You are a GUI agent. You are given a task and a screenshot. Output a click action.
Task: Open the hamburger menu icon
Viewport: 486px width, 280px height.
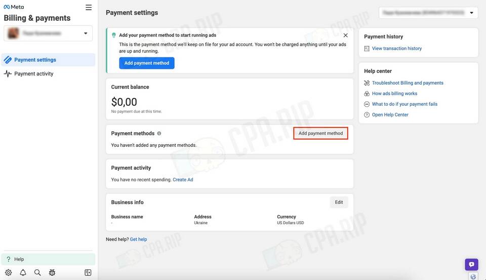pos(89,8)
